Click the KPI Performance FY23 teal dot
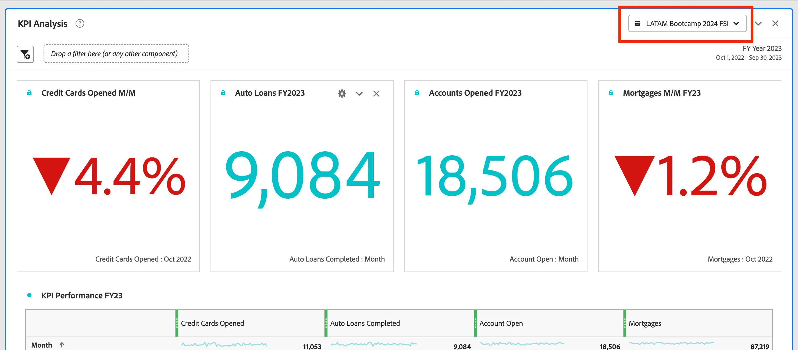Image resolution: width=798 pixels, height=350 pixels. (29, 295)
